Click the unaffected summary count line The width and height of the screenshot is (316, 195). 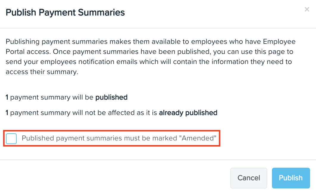click(111, 113)
